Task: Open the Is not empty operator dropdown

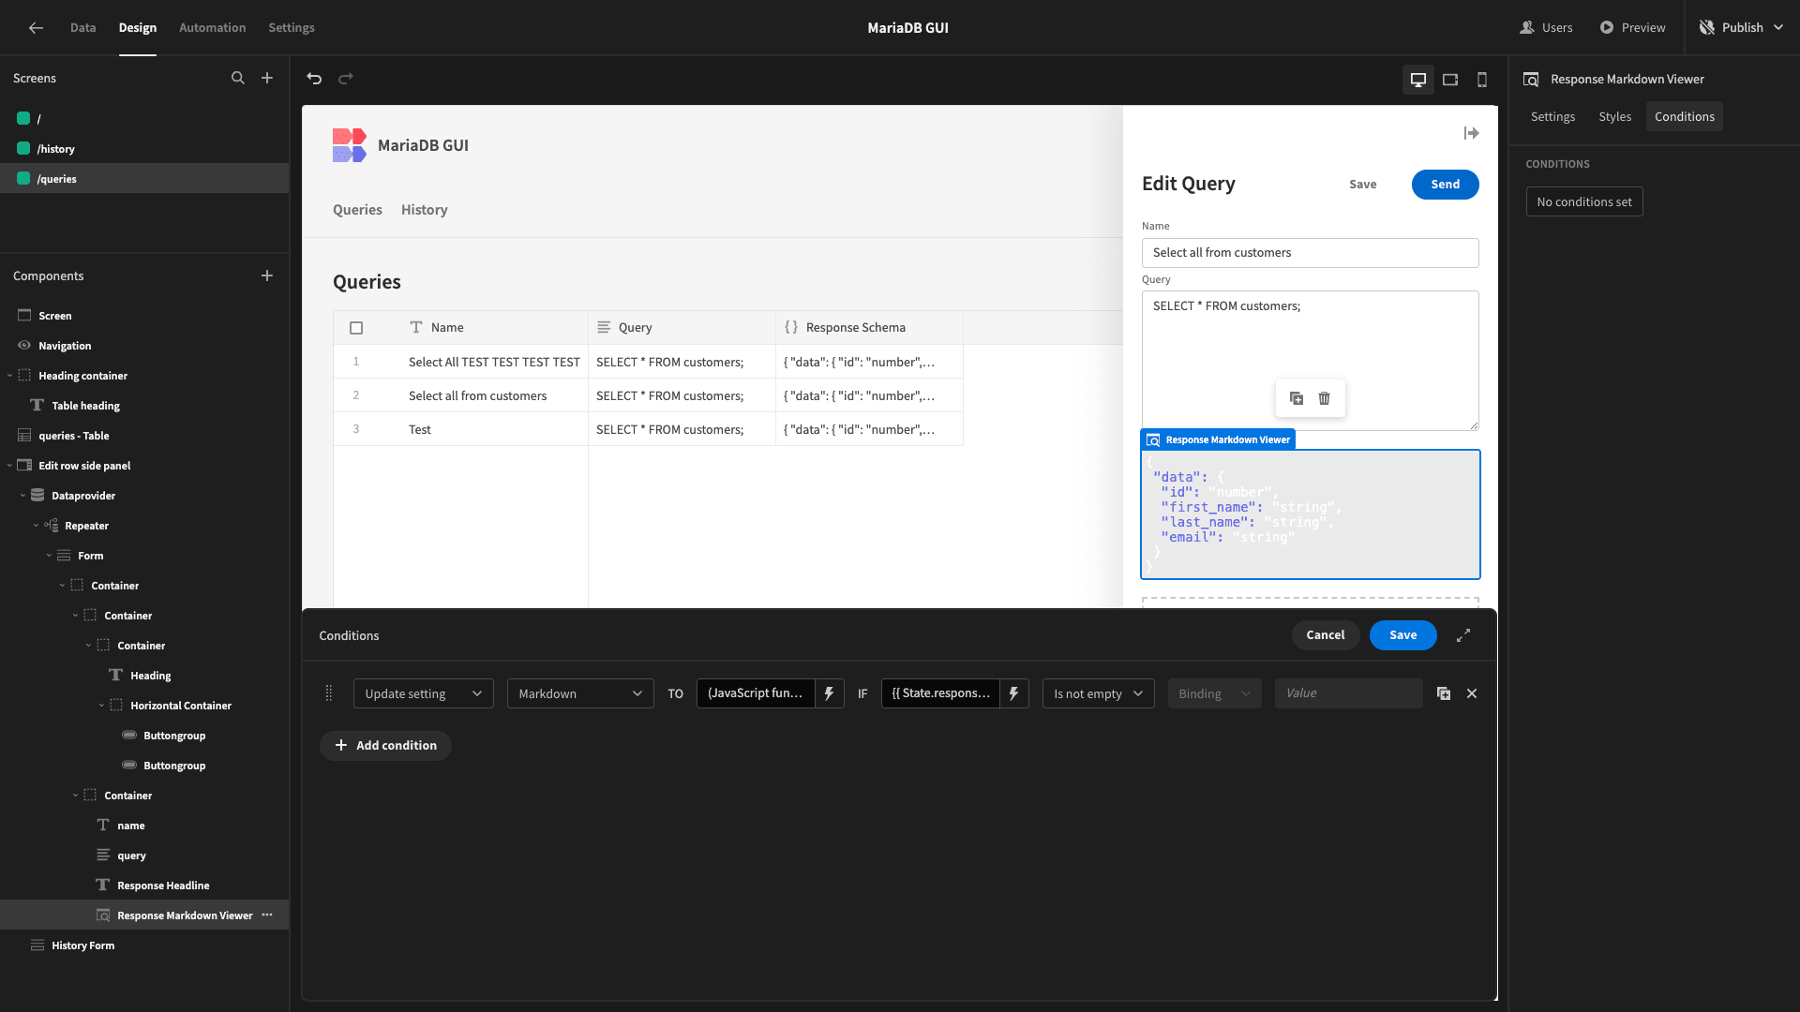Action: [1098, 693]
